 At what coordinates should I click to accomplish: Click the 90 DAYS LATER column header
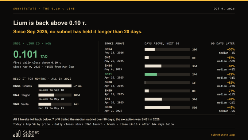pos(223,43)
